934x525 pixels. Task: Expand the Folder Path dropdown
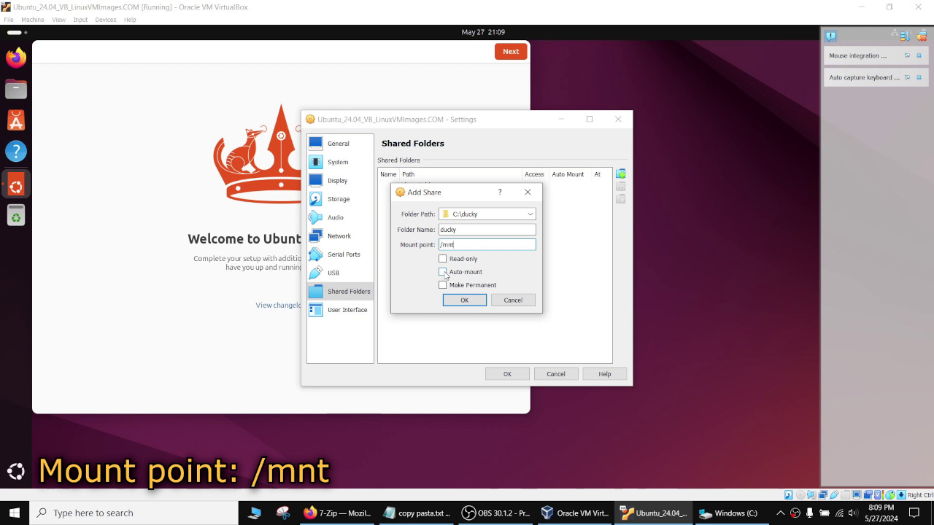coord(530,214)
